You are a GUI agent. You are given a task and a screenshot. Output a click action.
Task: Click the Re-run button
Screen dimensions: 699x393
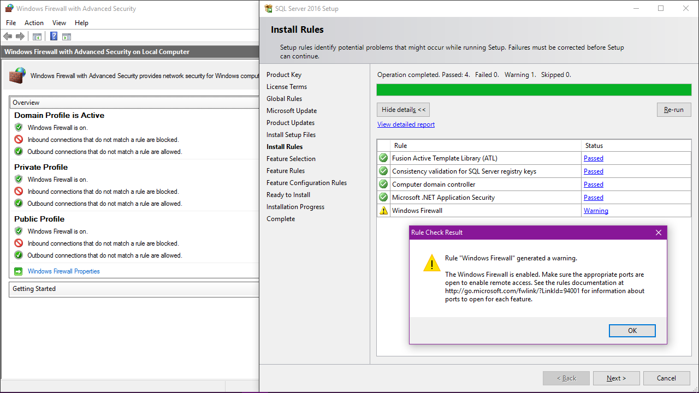(x=674, y=110)
